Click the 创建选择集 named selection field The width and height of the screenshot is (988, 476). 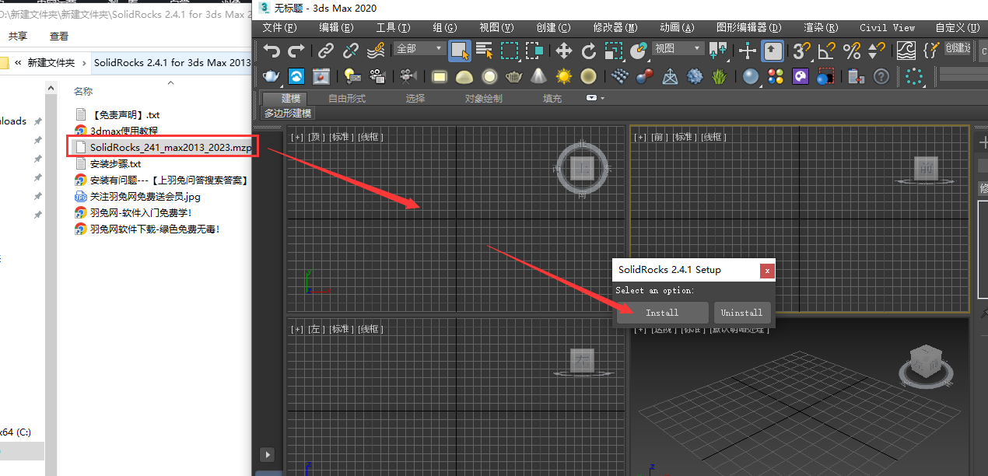[x=958, y=48]
